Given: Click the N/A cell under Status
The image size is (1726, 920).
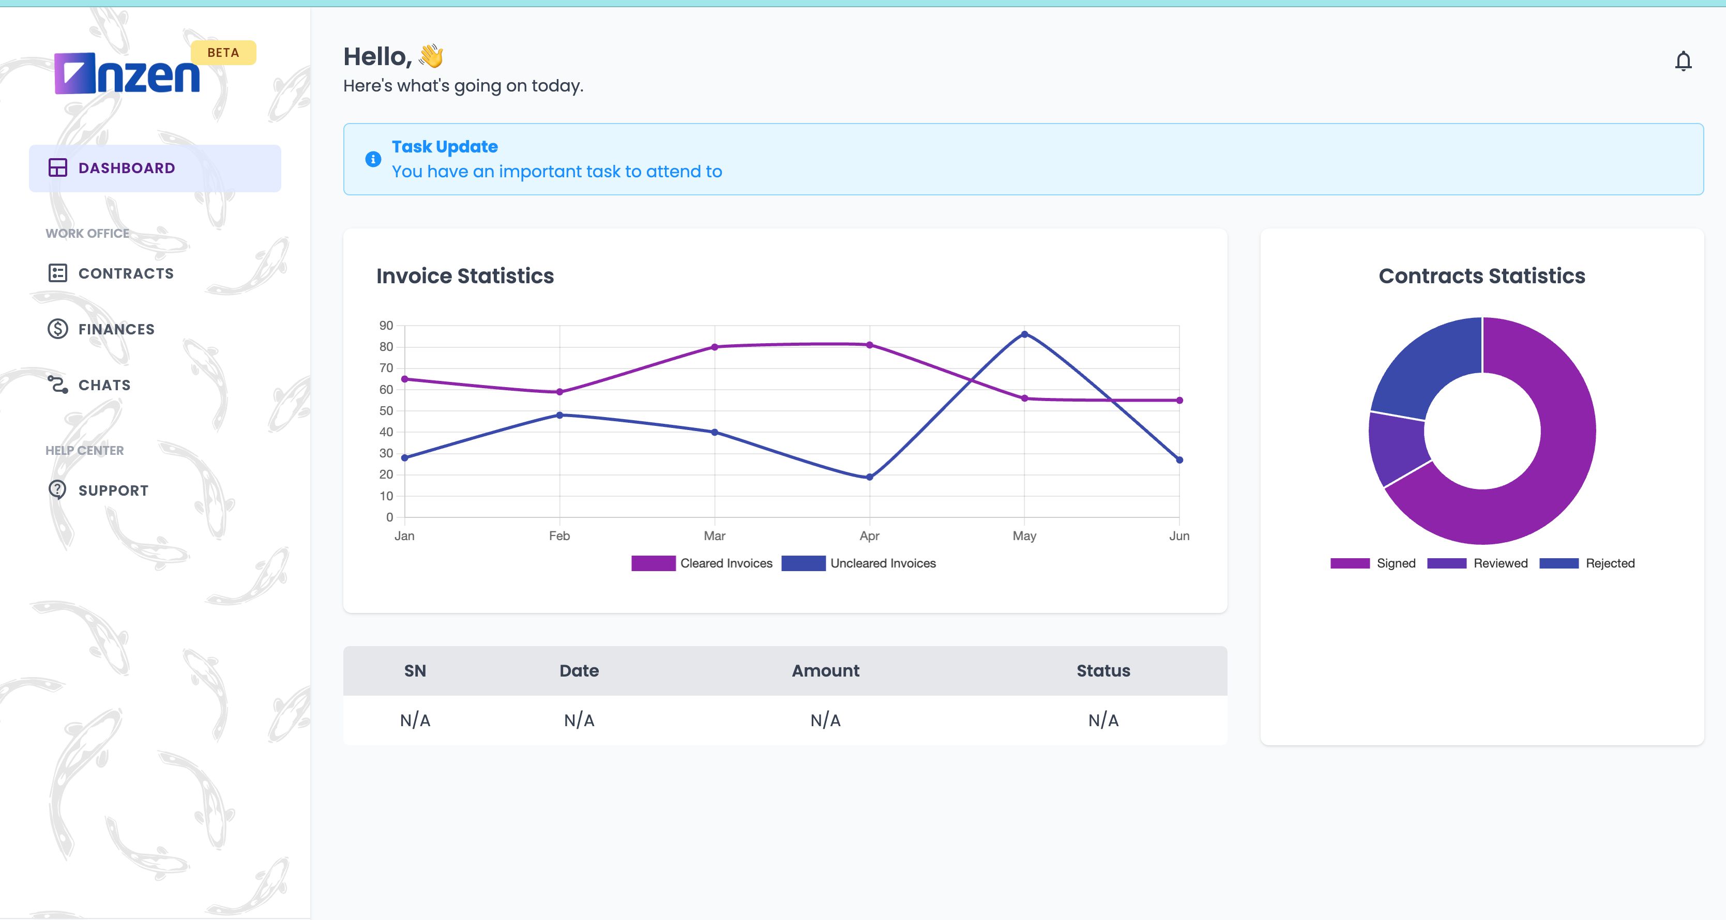Looking at the screenshot, I should pyautogui.click(x=1103, y=720).
